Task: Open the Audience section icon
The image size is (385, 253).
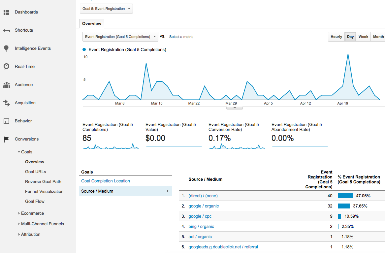Action: [7, 84]
